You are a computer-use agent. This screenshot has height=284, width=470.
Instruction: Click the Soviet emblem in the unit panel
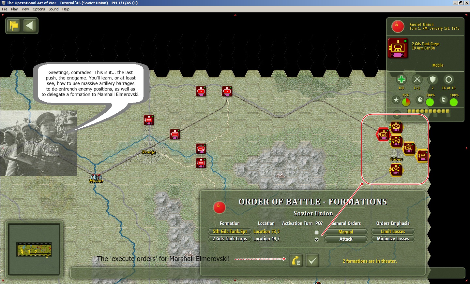[398, 26]
